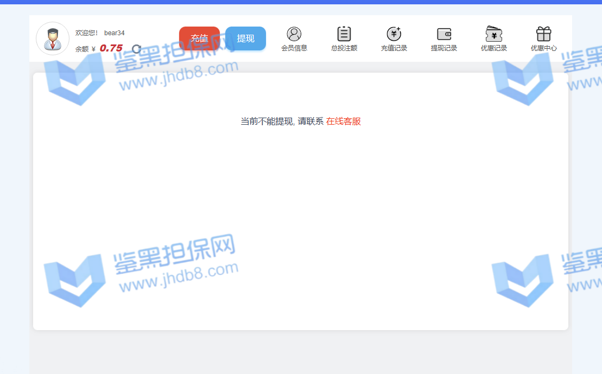The image size is (602, 374).
Task: Select the 优惠记录 text label
Action: coord(494,48)
